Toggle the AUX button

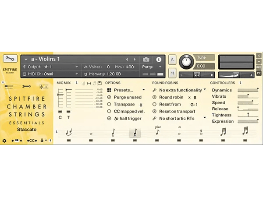[259, 67]
